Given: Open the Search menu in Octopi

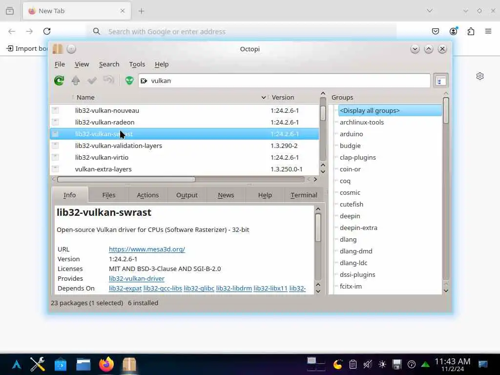Looking at the screenshot, I should pos(109,64).
